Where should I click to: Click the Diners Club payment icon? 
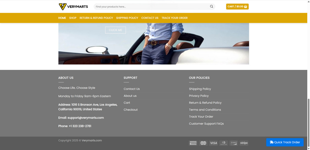223,143
